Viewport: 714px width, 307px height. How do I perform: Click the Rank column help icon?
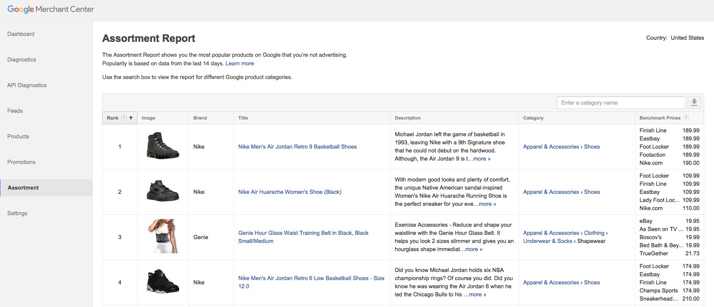(x=124, y=118)
